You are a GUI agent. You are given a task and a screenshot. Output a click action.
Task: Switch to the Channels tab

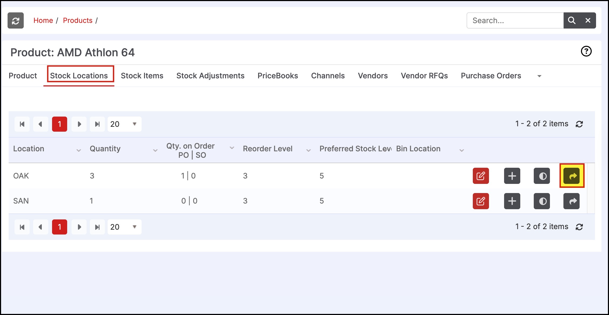point(328,76)
